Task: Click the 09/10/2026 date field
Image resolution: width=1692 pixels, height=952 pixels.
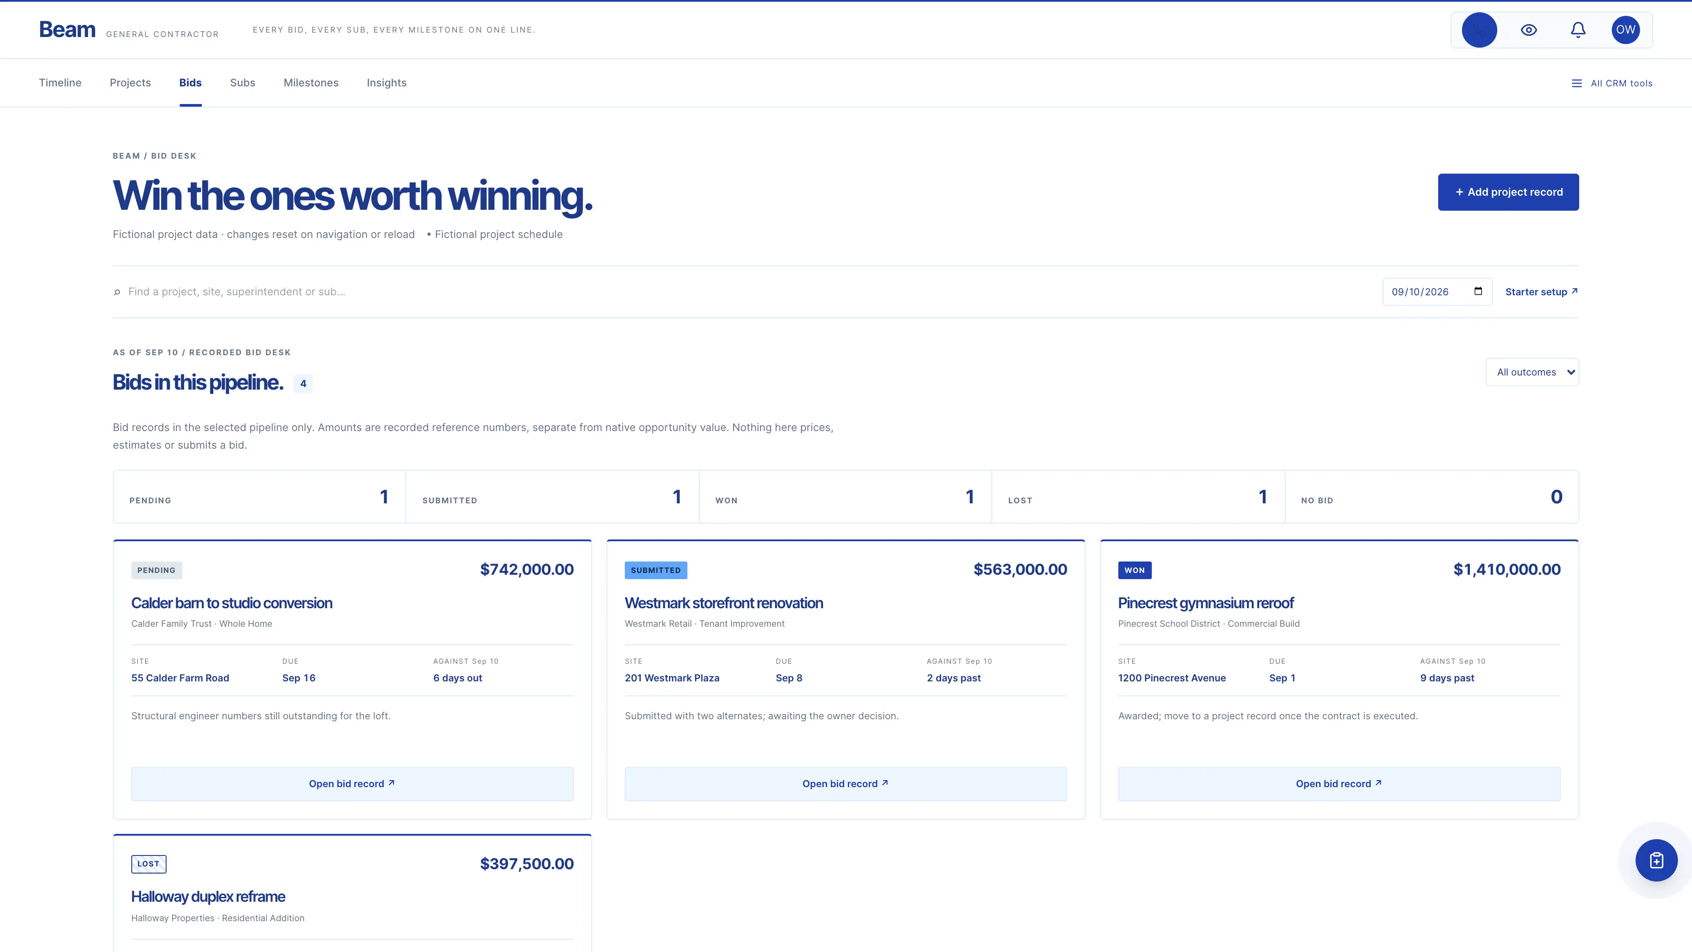Action: [x=1437, y=292]
